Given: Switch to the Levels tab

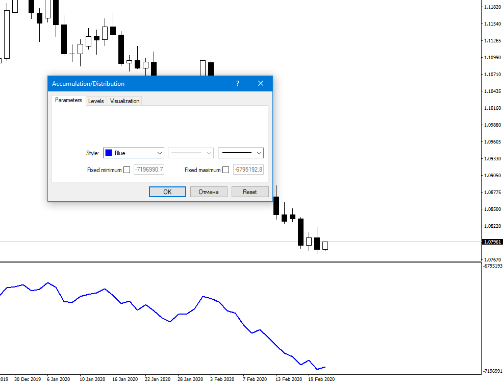Looking at the screenshot, I should click(x=96, y=101).
